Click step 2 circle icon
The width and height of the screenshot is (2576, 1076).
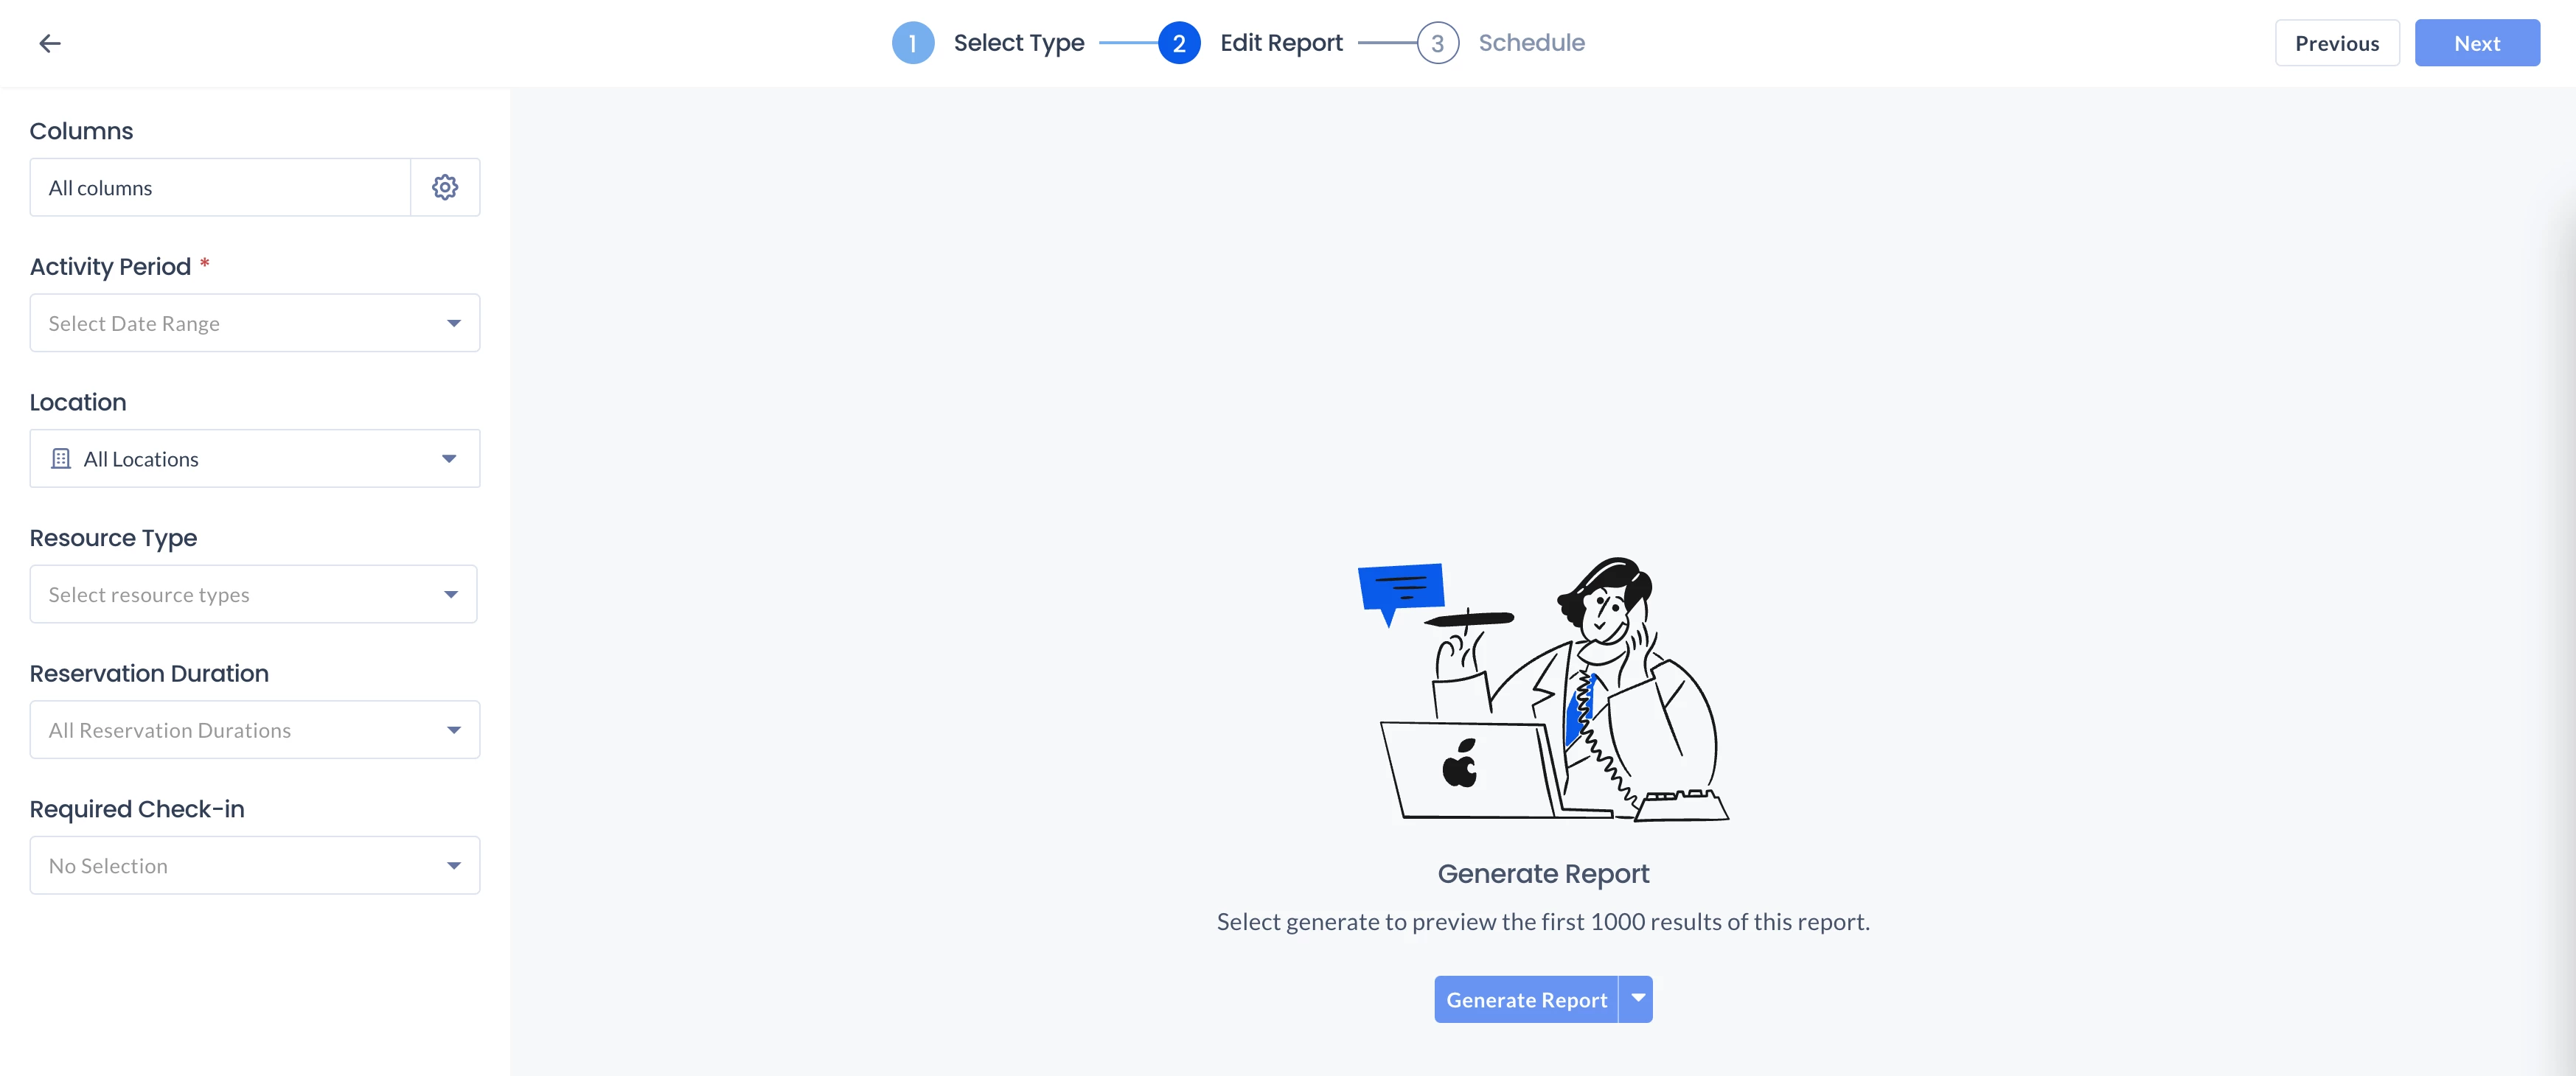pos(1179,43)
